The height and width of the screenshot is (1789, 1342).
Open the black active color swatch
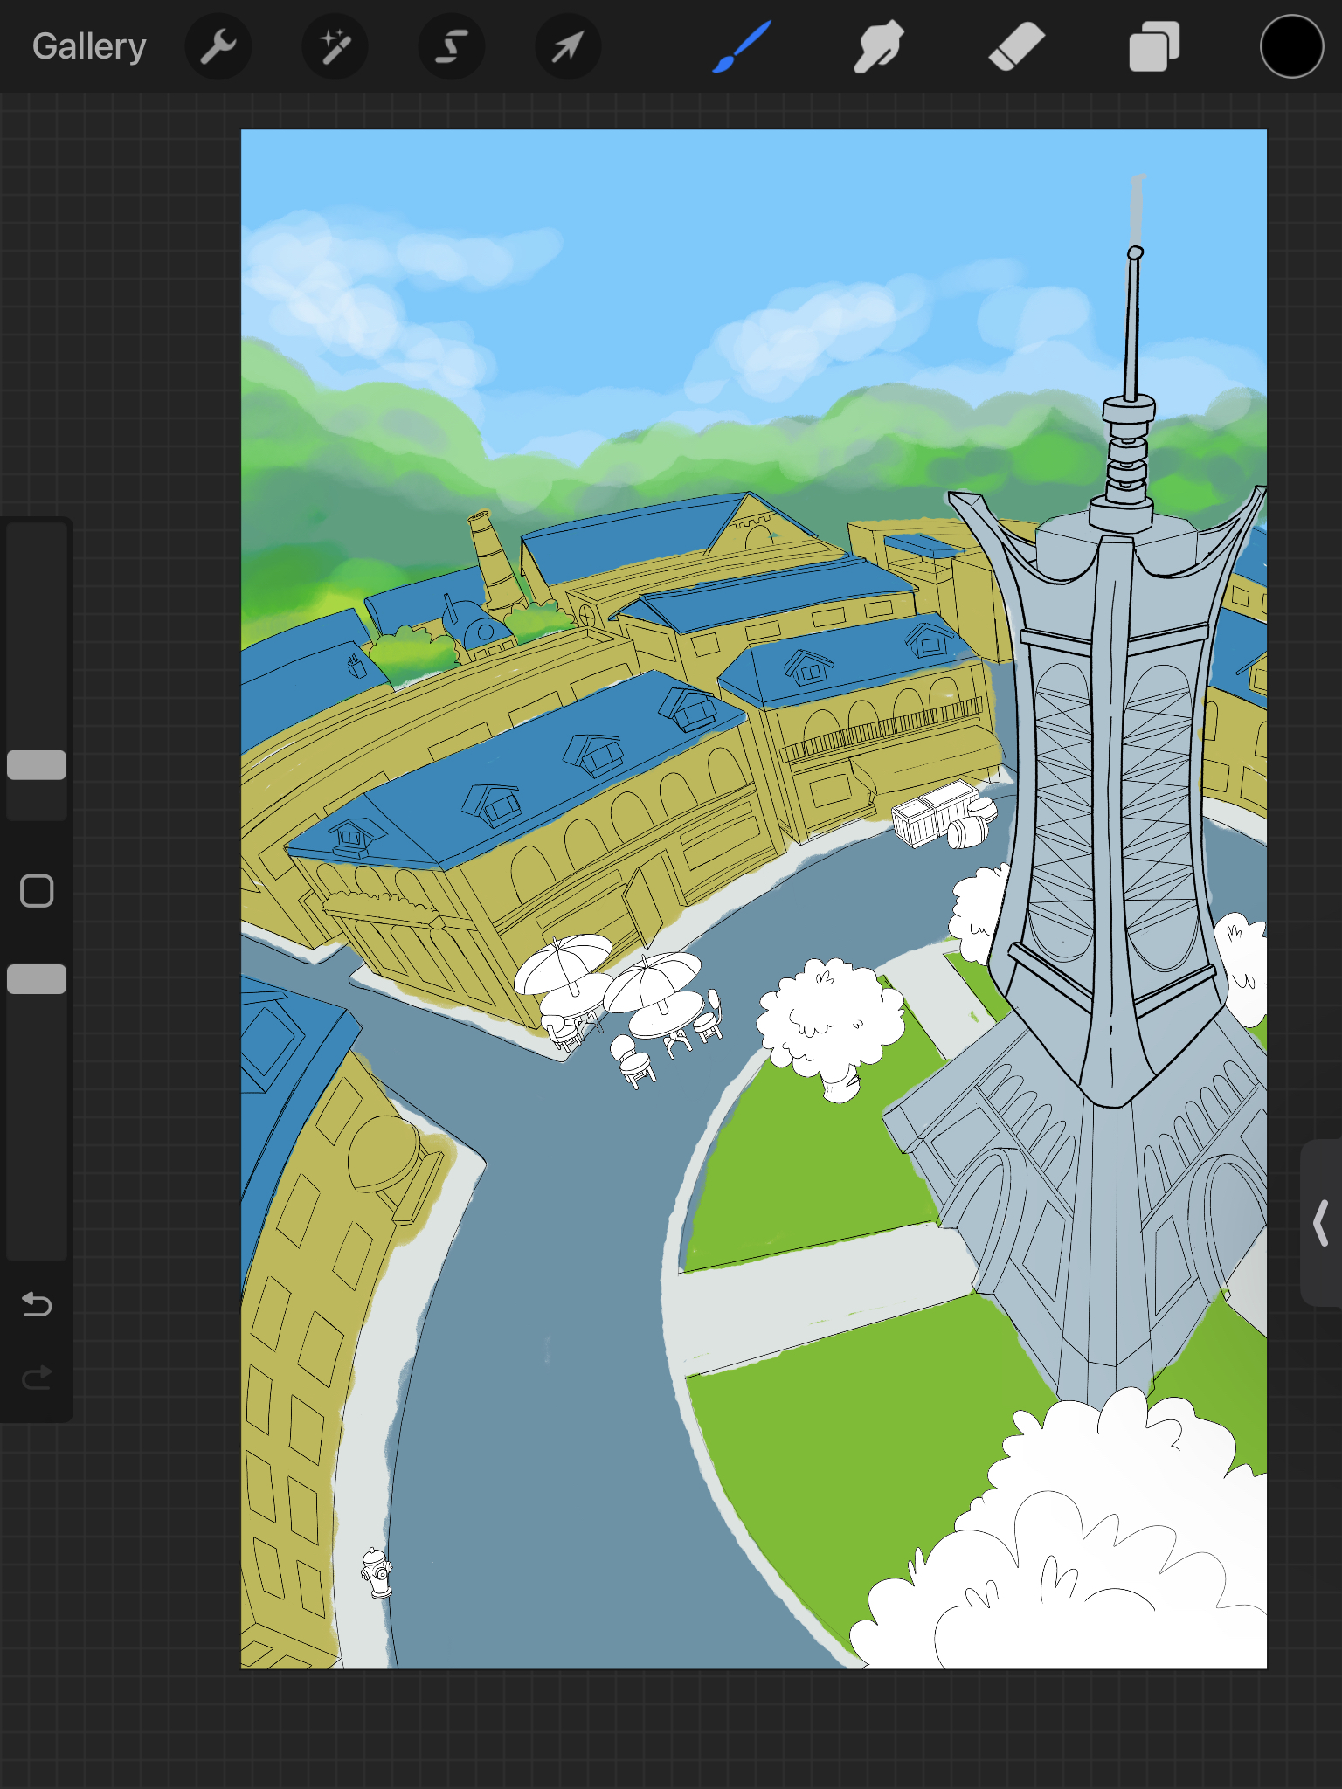tap(1291, 46)
